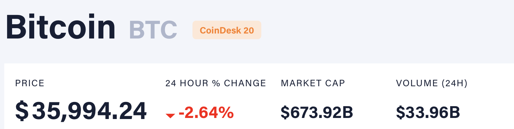This screenshot has height=129, width=514.
Task: Click the 24 HOUR % CHANGE label
Action: (x=216, y=83)
